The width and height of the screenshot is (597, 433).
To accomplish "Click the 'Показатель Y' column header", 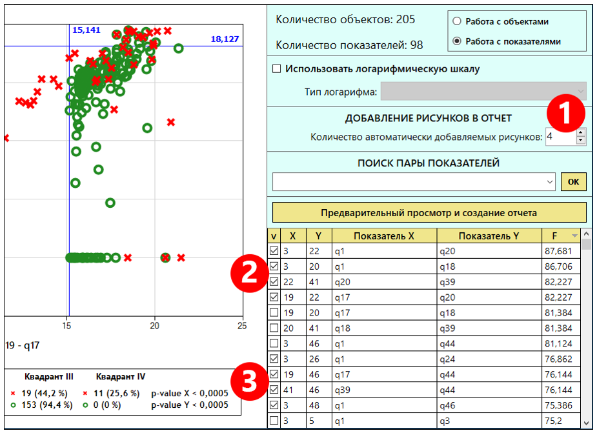I will click(x=489, y=236).
